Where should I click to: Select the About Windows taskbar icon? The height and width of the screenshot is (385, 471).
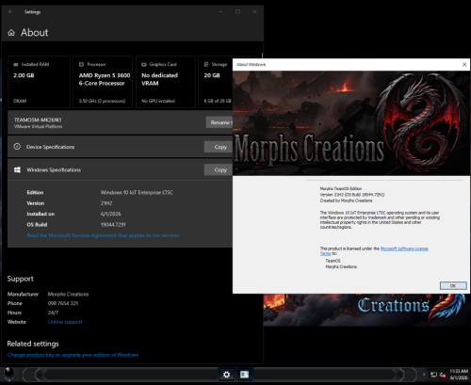[244, 375]
